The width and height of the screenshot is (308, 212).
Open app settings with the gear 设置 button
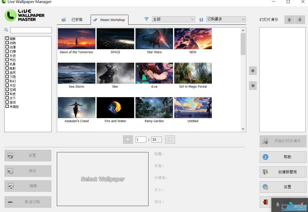coord(283,187)
